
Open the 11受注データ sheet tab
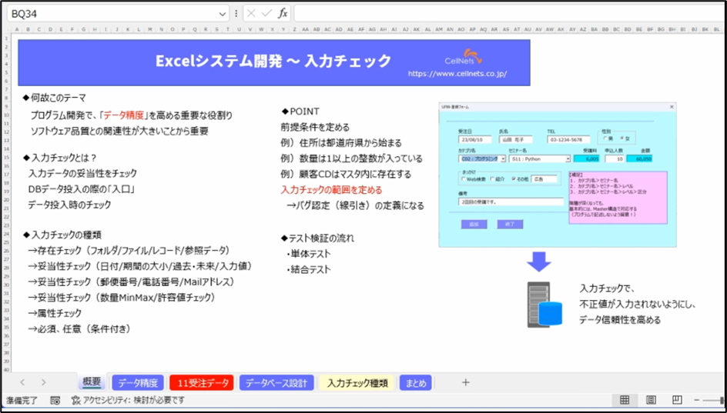pyautogui.click(x=203, y=382)
